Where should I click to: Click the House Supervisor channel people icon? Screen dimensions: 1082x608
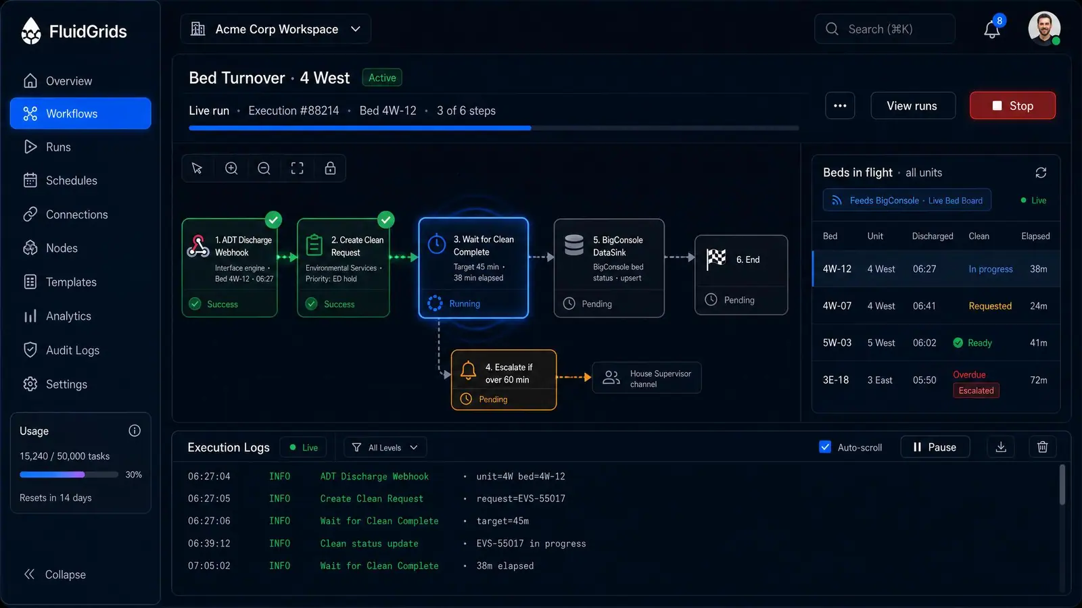[x=611, y=378]
